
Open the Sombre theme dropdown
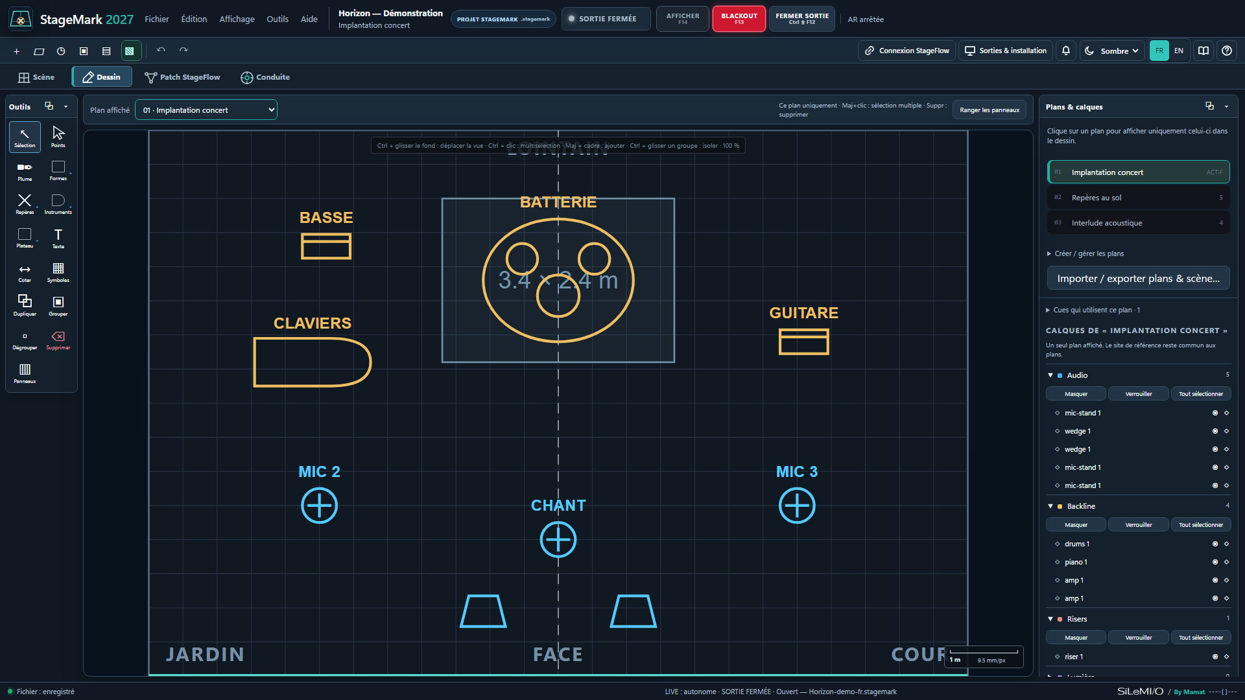(x=1113, y=51)
